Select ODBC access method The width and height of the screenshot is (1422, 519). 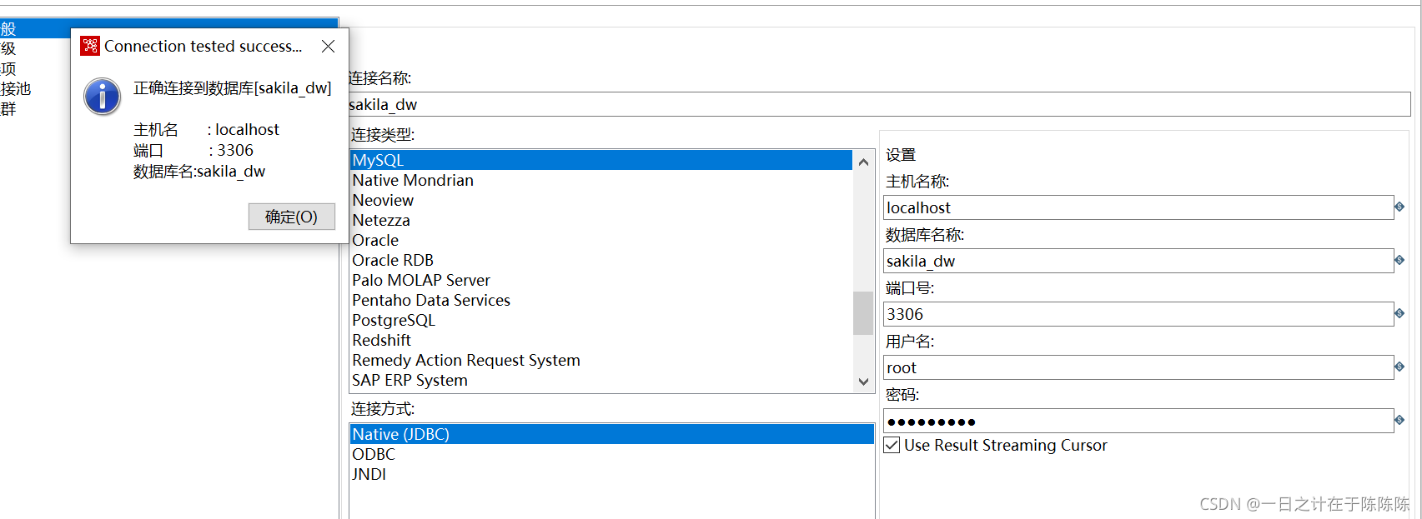(611, 454)
